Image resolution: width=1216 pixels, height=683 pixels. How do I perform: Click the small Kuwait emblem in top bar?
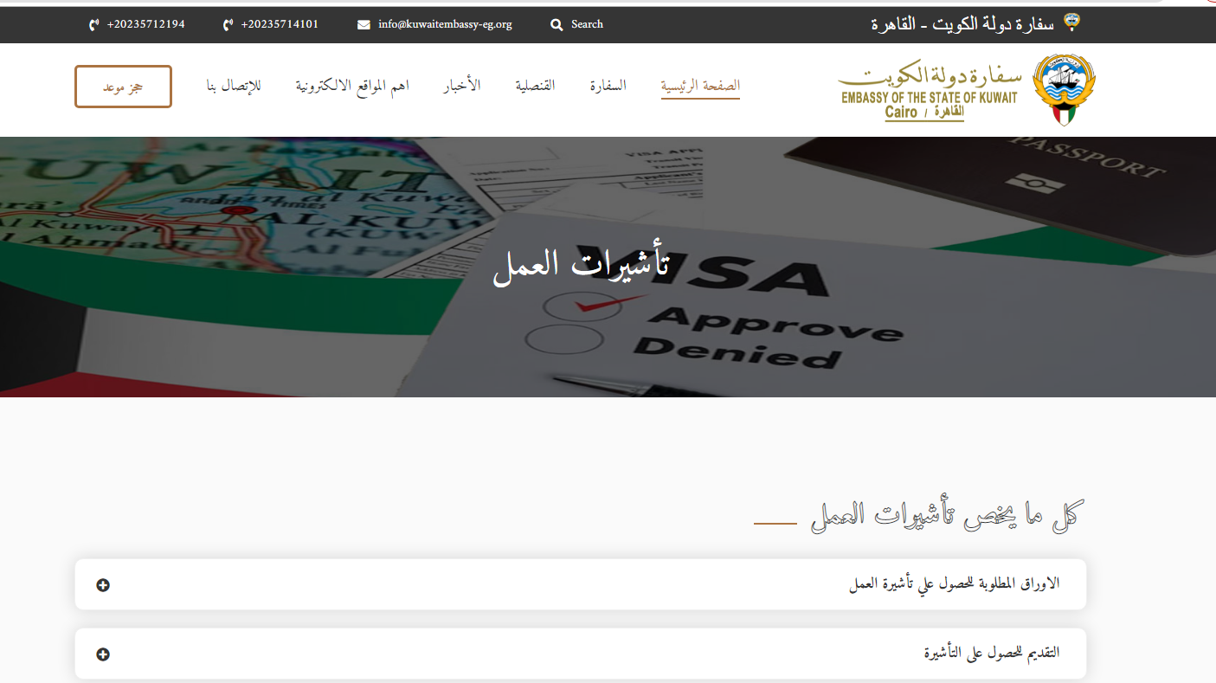coord(1071,23)
